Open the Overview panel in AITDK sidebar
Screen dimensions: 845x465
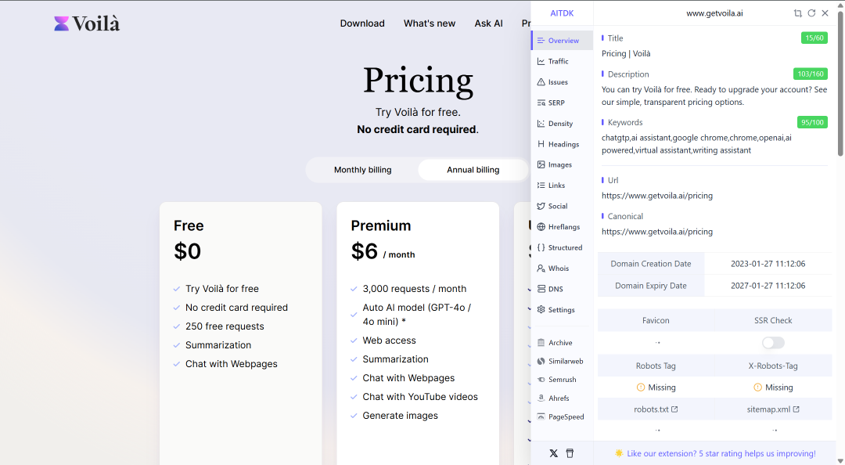[562, 41]
